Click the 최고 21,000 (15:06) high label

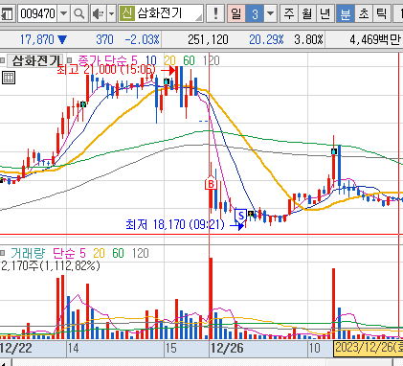coord(106,70)
